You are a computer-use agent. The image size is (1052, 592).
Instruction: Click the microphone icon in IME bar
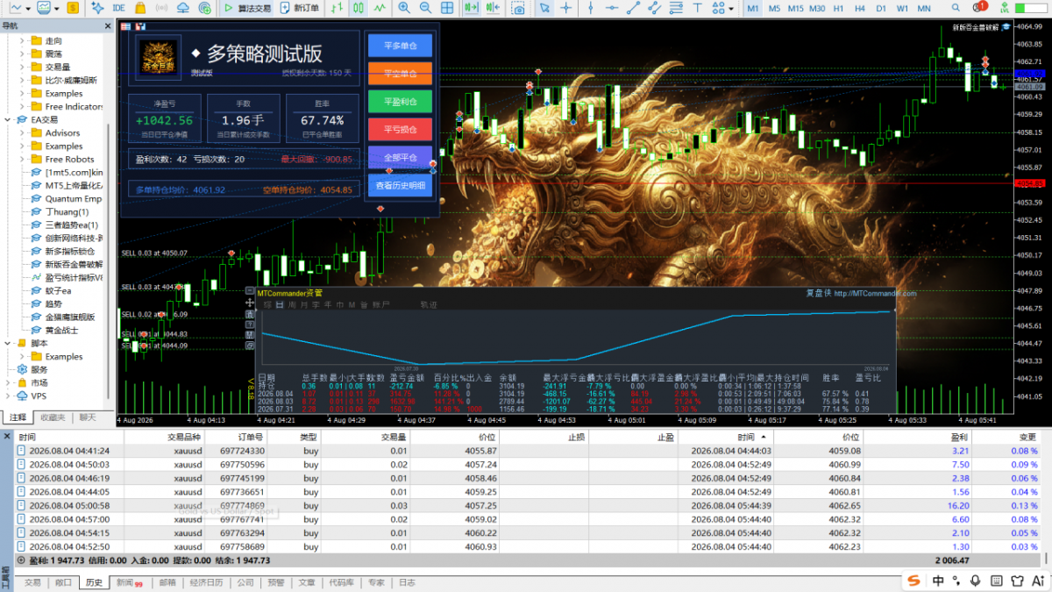click(975, 581)
